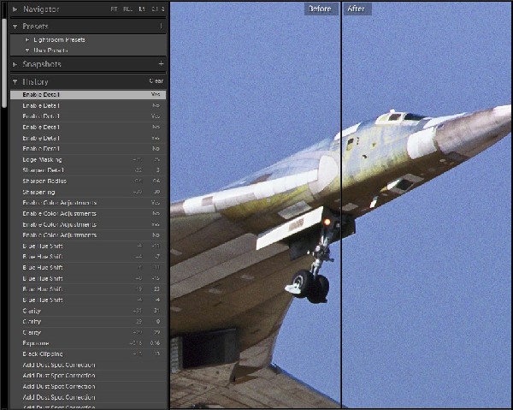Select the Clarity history step valued 31
The image size is (513, 410).
(x=88, y=311)
